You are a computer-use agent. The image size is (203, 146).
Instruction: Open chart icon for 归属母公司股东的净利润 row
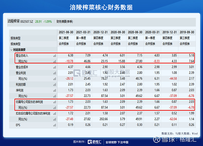point(55,102)
